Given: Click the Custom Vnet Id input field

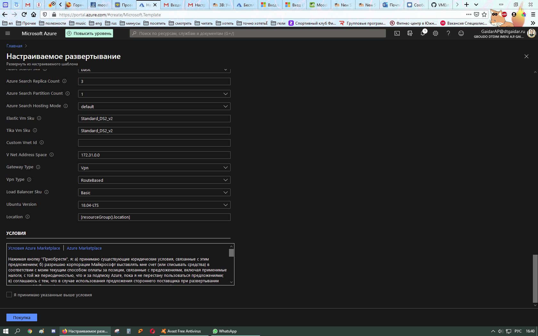Looking at the screenshot, I should [154, 143].
